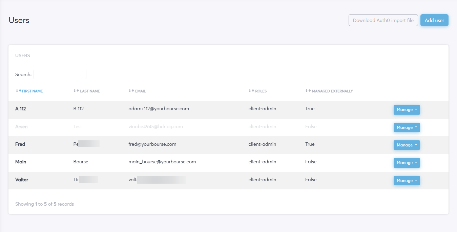The width and height of the screenshot is (457, 232).
Task: Click Download Auth0 import file button
Action: (x=383, y=20)
